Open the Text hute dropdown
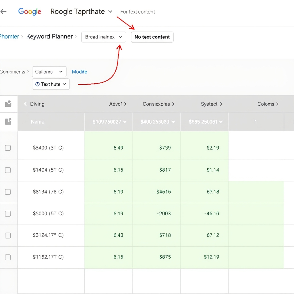Viewport: 294px width, 294px height. [51, 84]
